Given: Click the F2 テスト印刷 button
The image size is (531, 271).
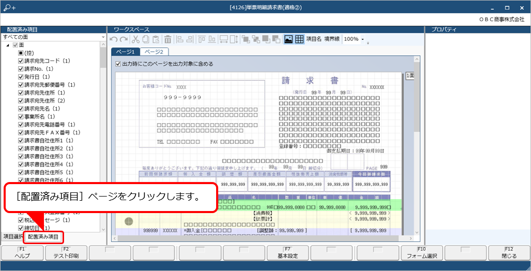Looking at the screenshot, I should pyautogui.click(x=66, y=253).
